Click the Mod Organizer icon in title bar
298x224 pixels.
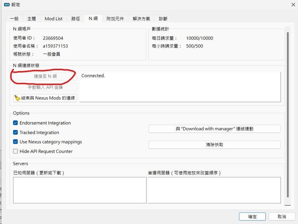tap(7, 4)
